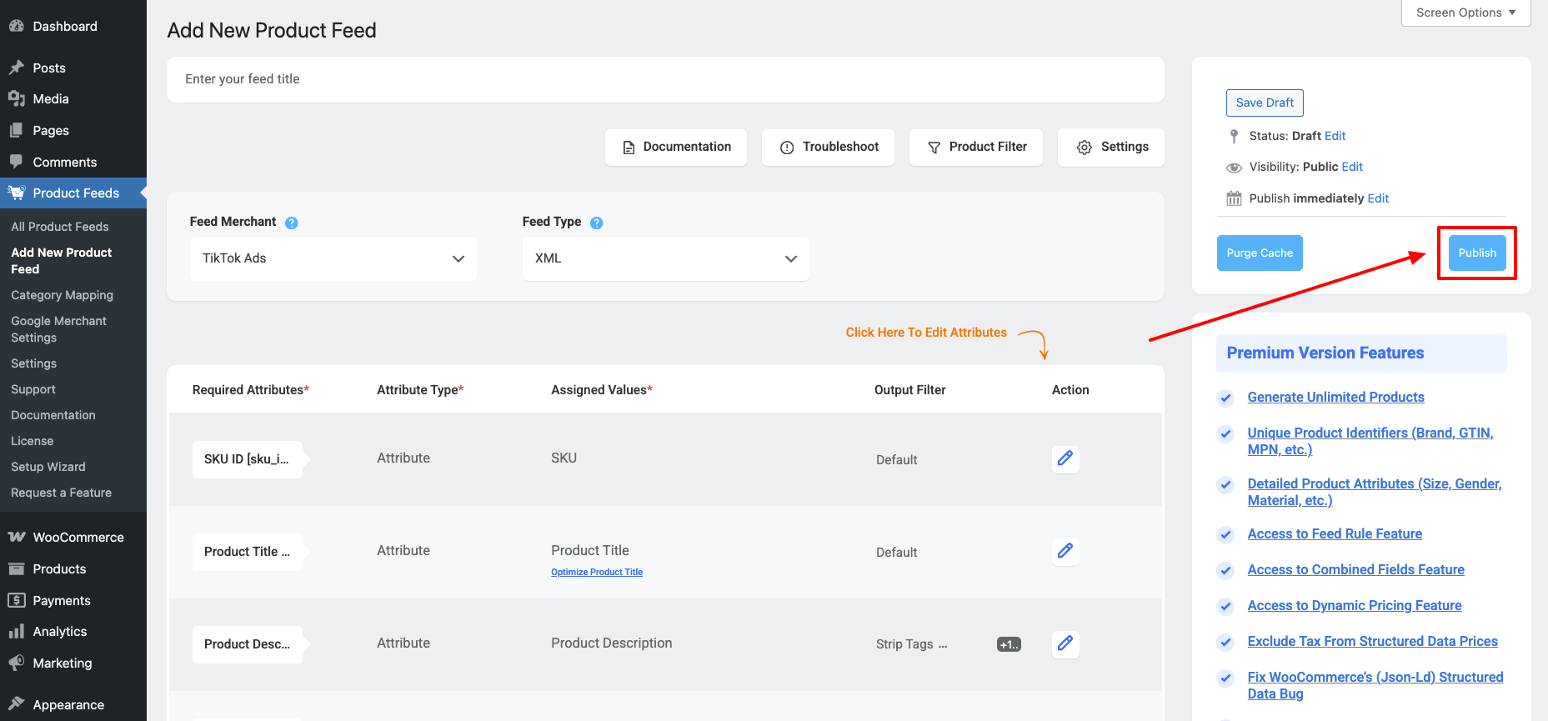Open the +1 output filter badge
This screenshot has height=721, width=1548.
pos(1009,644)
